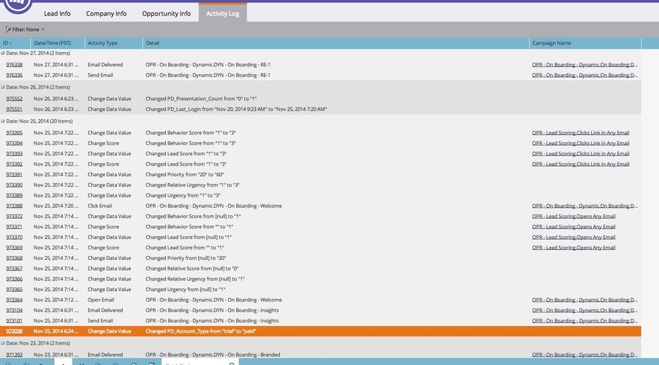
Task: Collapse the Nov 26, 2014 date group
Action: pos(3,87)
